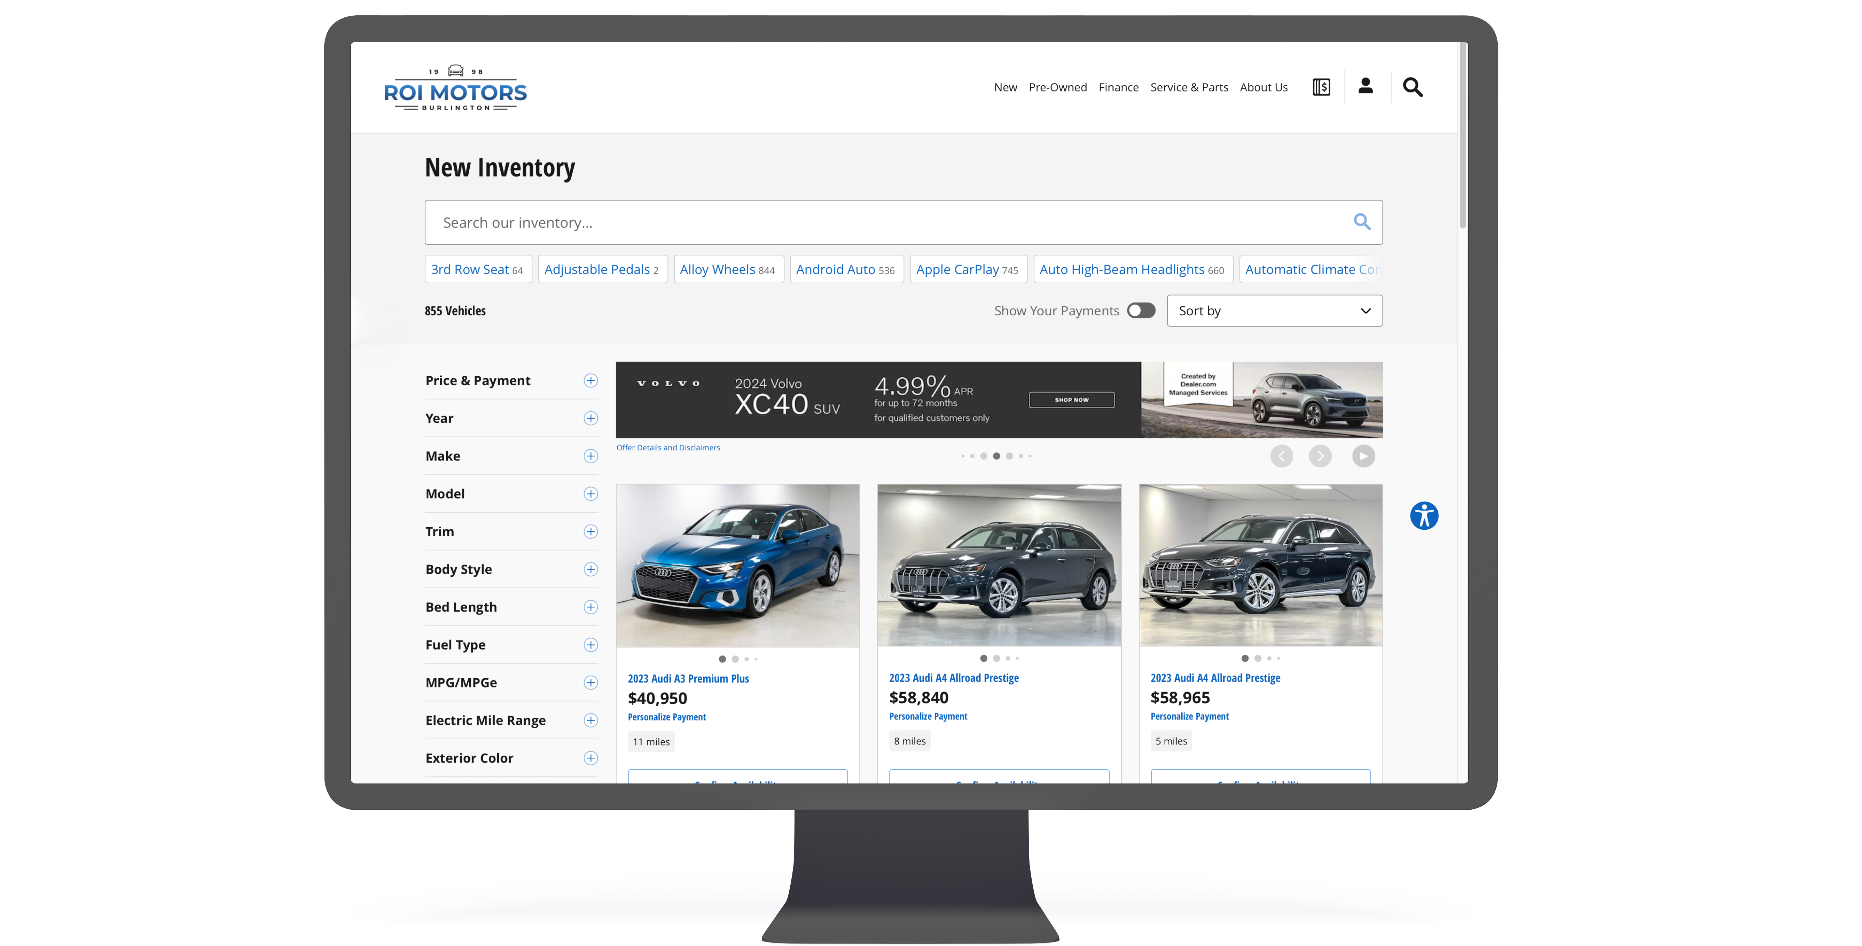
Task: Filter by Automatic Climate Control tag
Action: click(1311, 269)
